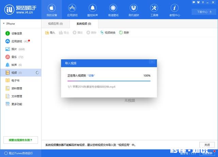Click loading spinner beside 视频
This screenshot has height=157, width=218.
tap(37, 73)
